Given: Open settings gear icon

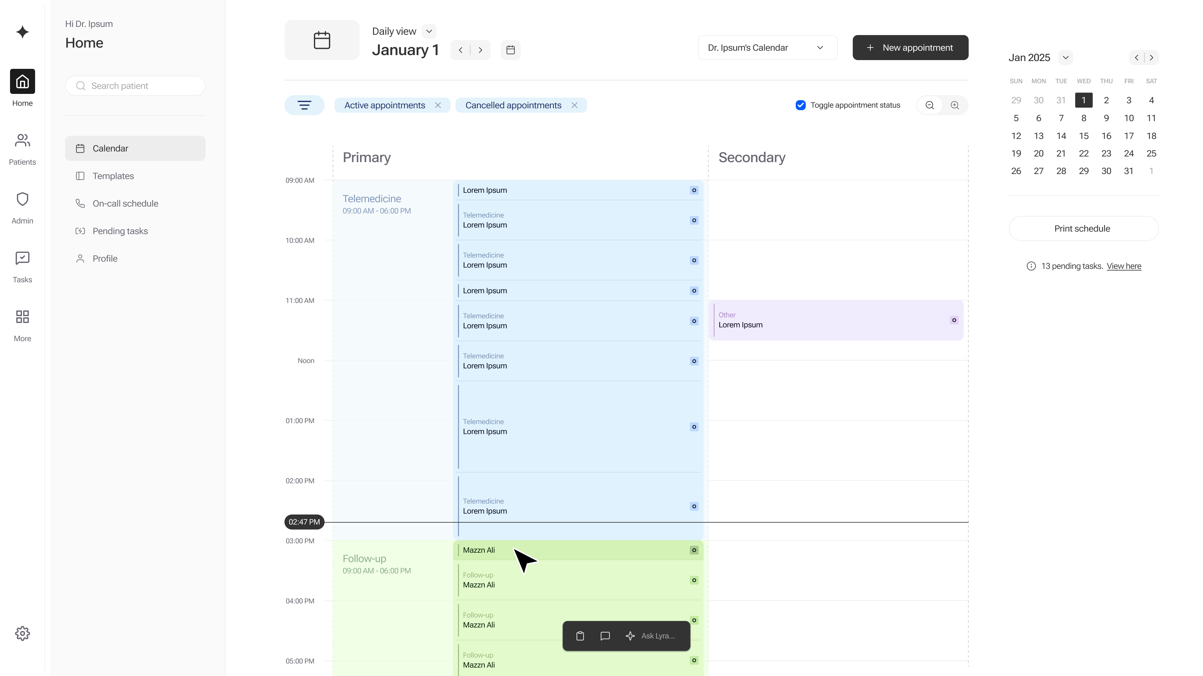Looking at the screenshot, I should 23,633.
